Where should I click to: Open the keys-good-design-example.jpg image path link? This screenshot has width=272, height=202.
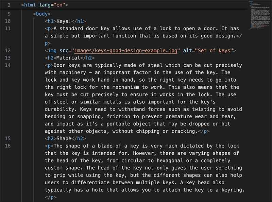(126, 51)
